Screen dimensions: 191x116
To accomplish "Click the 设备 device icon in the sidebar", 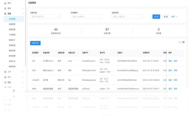I will coord(5,14).
